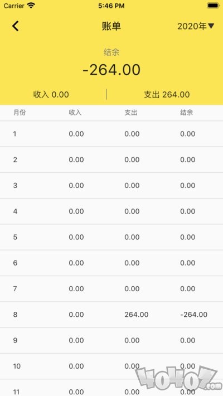This screenshot has height=396, width=223.
Task: Select the 账单 title text
Action: (111, 26)
